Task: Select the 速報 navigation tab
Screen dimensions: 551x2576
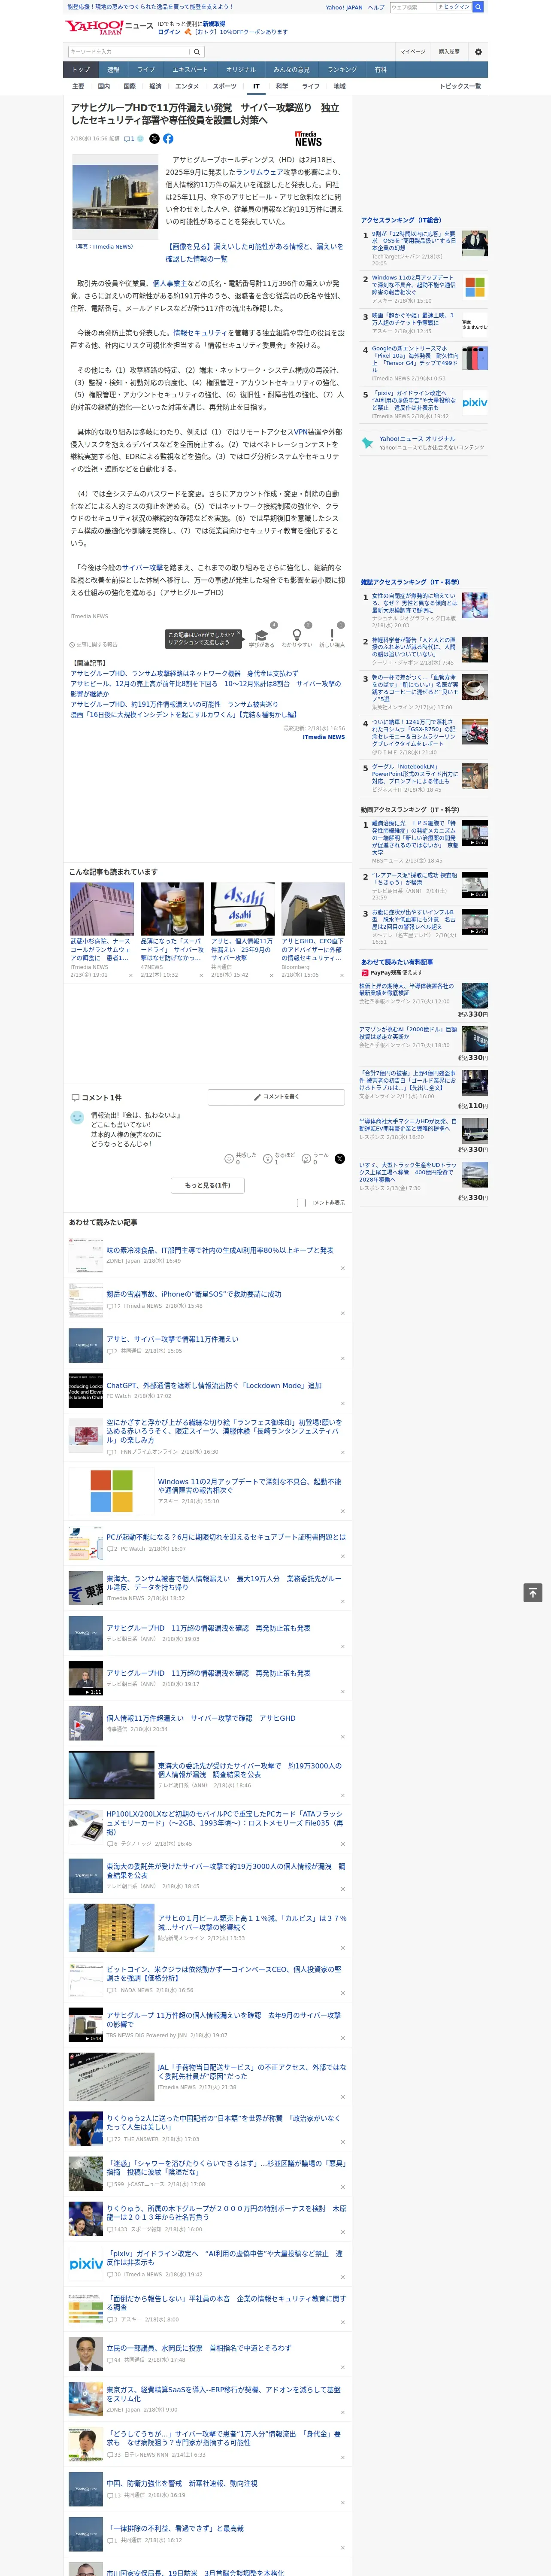Action: click(x=113, y=70)
